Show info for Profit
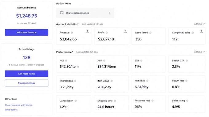The width and height of the screenshot is (209, 117). point(107,33)
